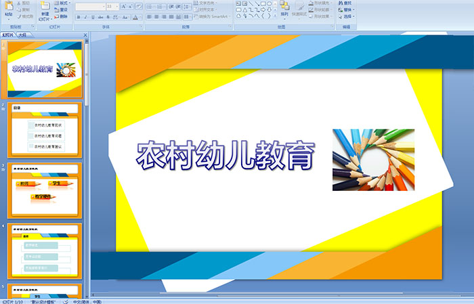474x304 pixels.
Task: Close the slide thumbnails pane
Action: pos(85,35)
